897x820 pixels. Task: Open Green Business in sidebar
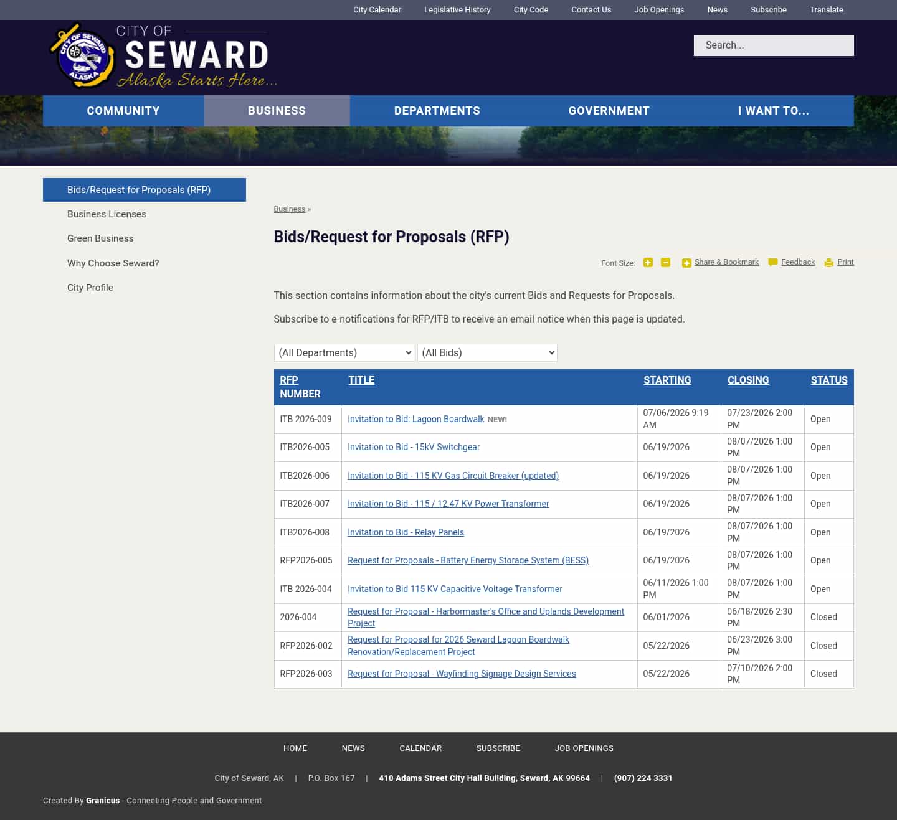coord(100,238)
